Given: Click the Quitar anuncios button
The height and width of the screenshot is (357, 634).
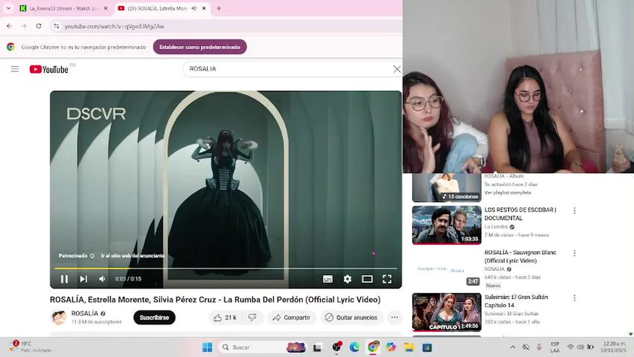Looking at the screenshot, I should point(351,317).
